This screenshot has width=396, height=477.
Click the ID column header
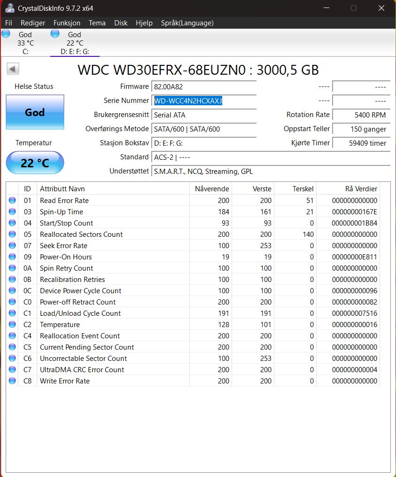point(27,188)
